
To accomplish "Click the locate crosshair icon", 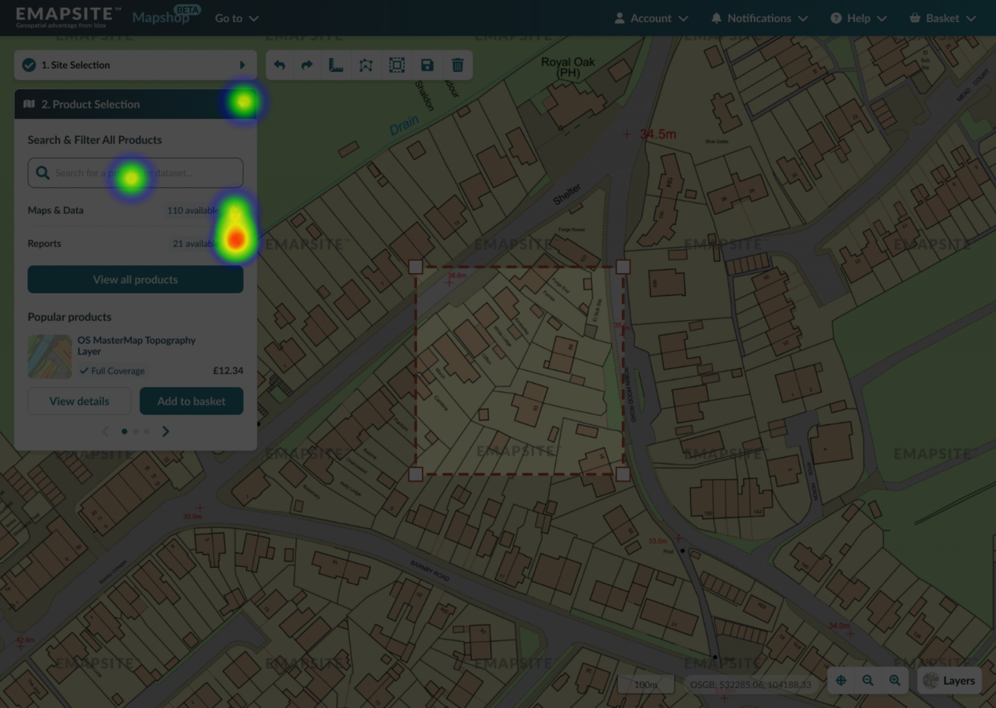I will point(841,680).
